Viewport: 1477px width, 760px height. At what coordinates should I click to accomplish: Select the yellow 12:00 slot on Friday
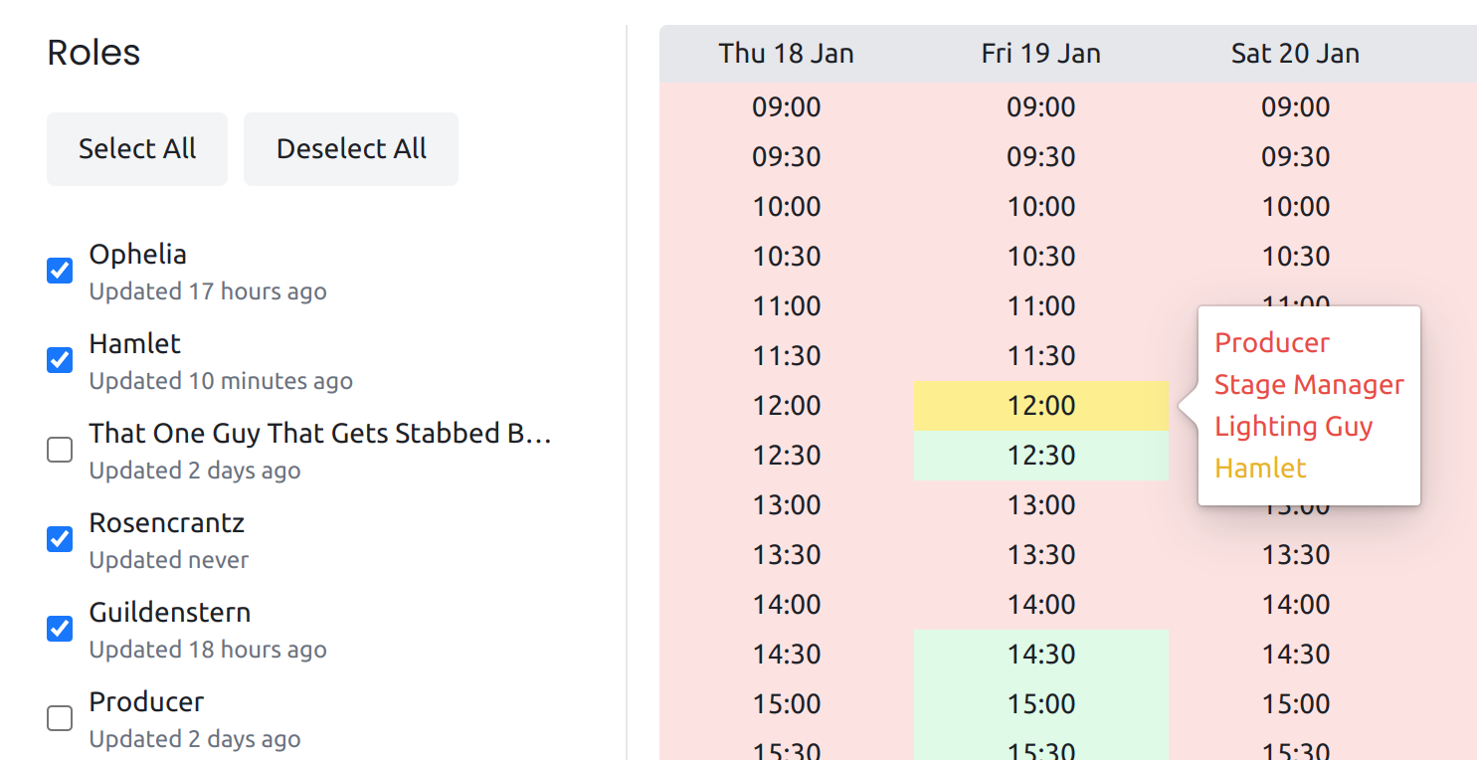coord(1040,406)
